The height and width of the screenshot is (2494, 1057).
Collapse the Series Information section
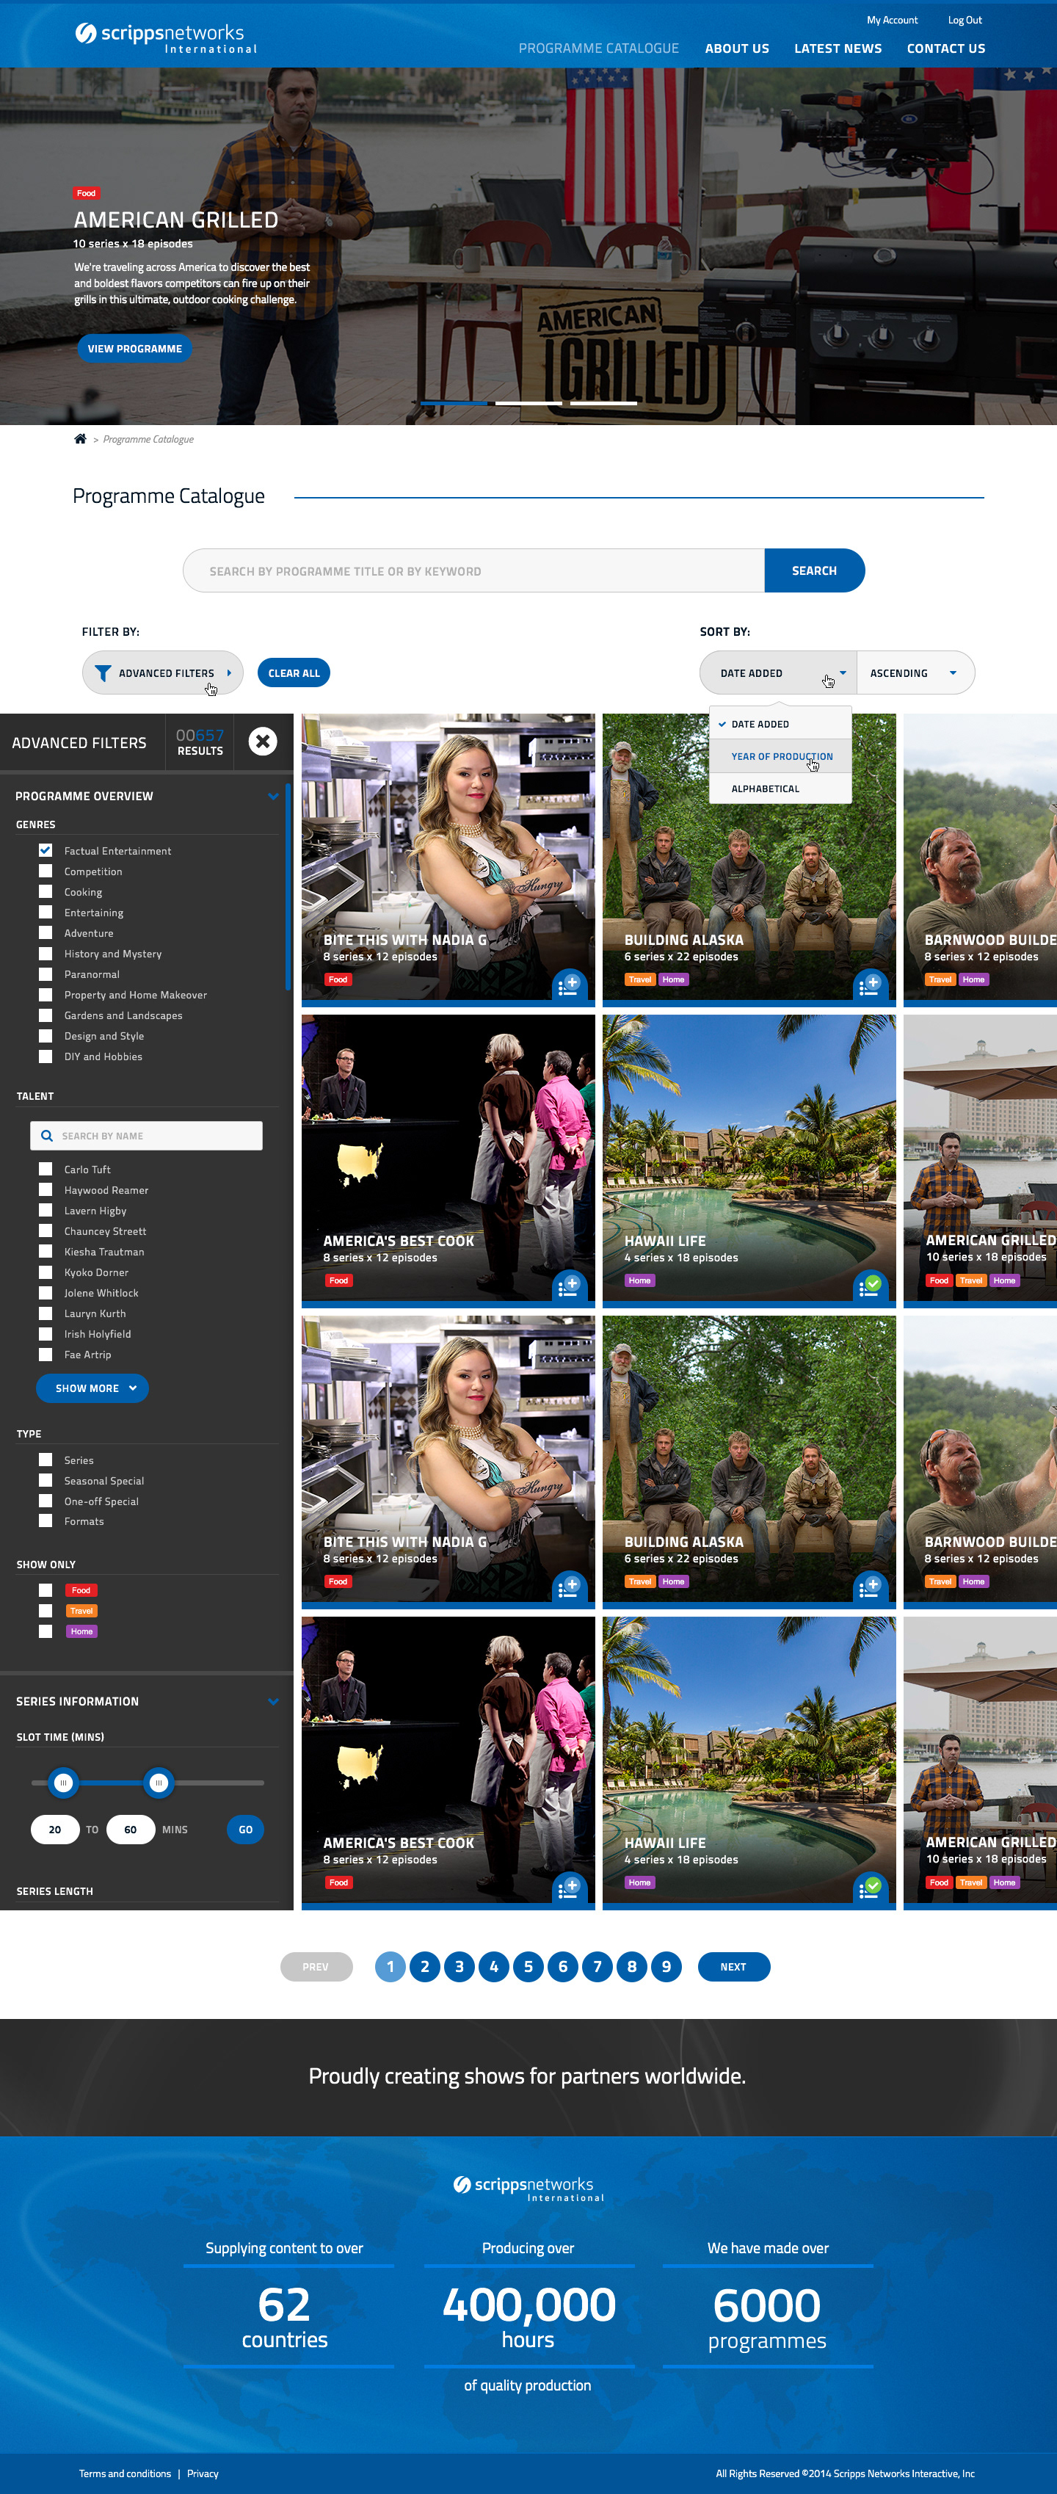(x=273, y=1701)
